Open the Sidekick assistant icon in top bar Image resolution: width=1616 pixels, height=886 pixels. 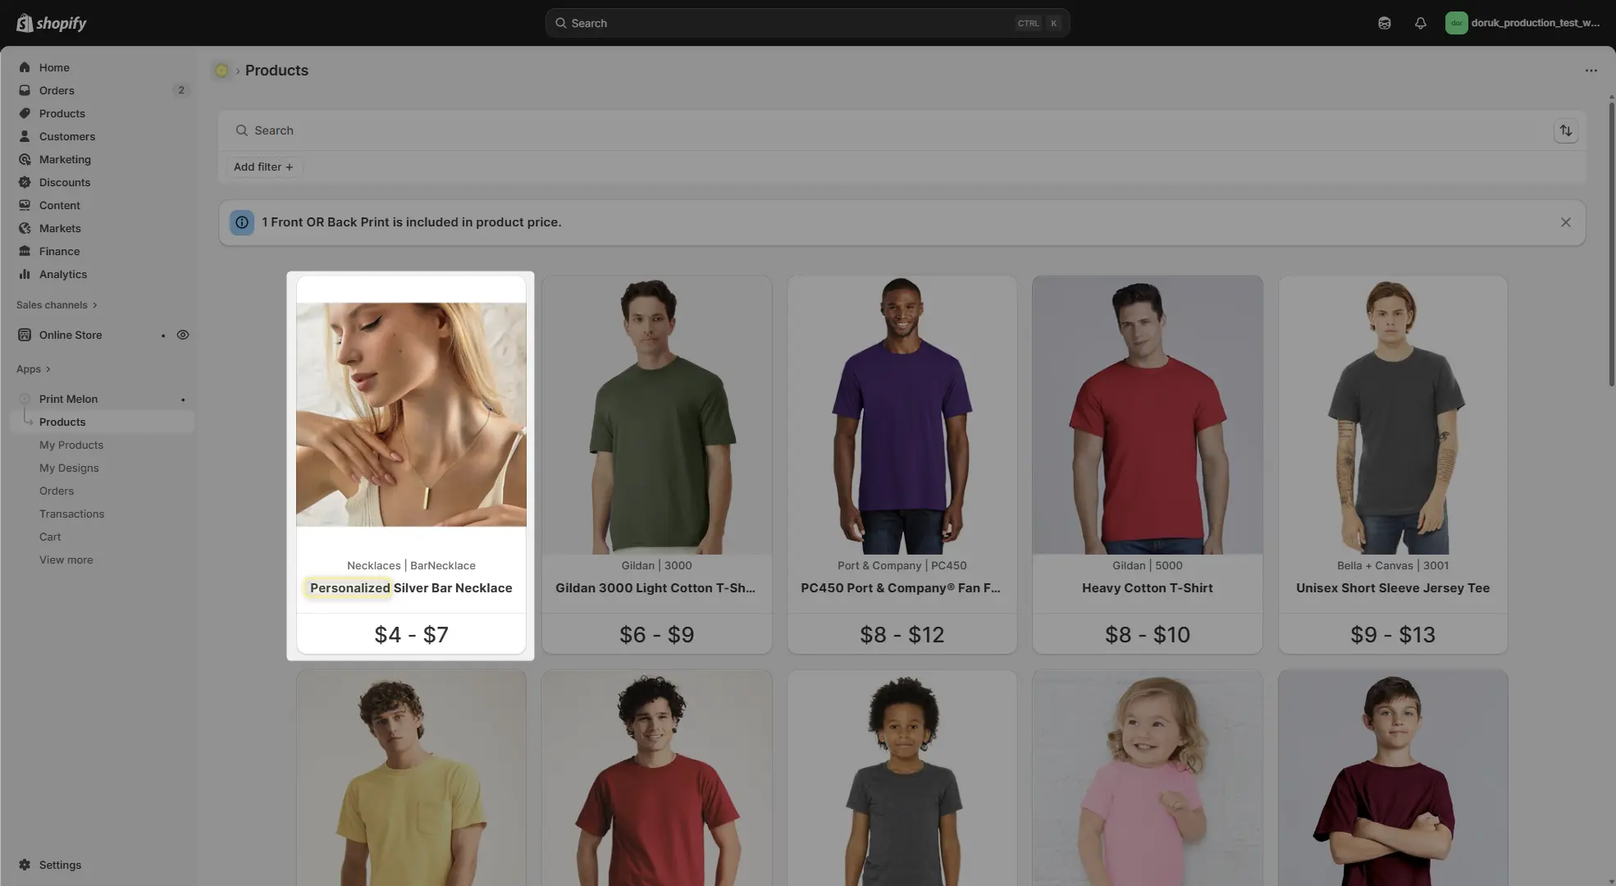point(1385,23)
